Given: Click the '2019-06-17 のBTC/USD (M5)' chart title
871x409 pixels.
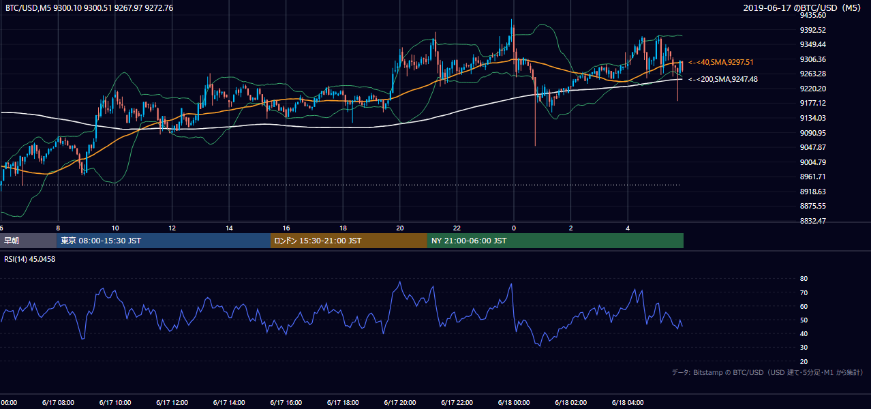Looking at the screenshot, I should (804, 8).
